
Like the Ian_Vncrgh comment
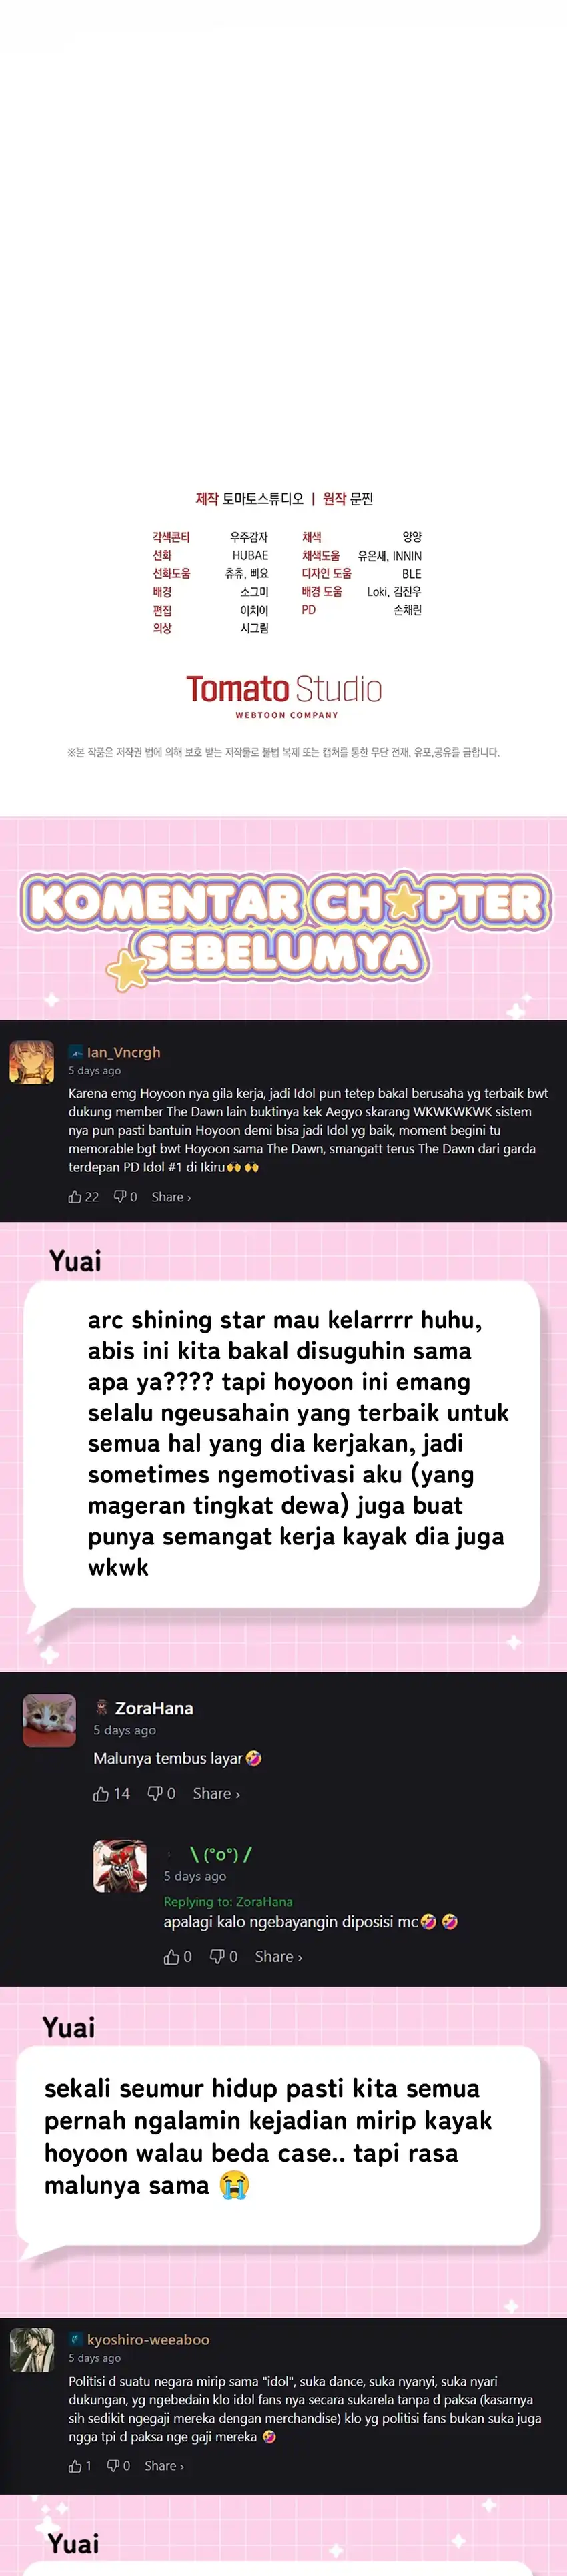83,1196
